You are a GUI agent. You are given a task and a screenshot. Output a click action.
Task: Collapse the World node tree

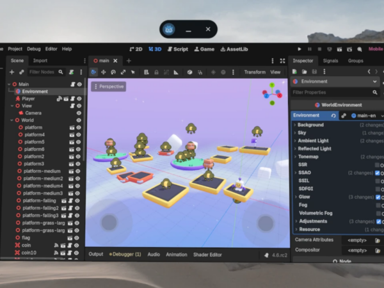point(9,120)
